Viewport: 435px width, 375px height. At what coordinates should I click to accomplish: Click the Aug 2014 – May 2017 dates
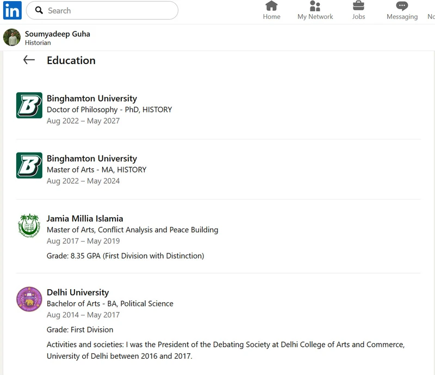(83, 315)
